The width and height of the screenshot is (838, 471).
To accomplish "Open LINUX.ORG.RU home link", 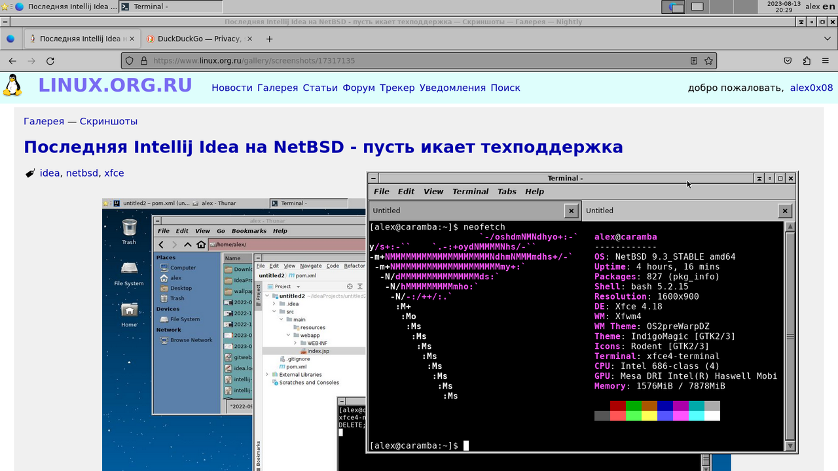I will pyautogui.click(x=115, y=86).
